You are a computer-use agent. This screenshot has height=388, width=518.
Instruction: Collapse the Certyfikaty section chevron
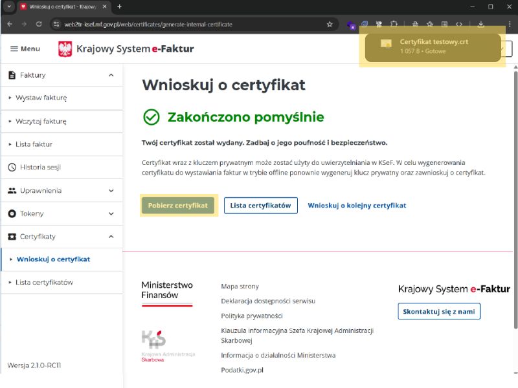(x=111, y=237)
